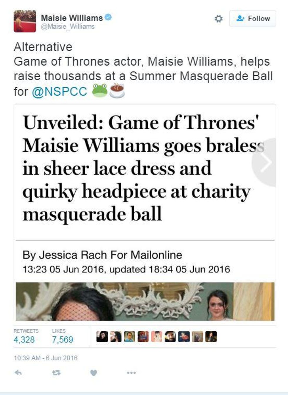288x395 pixels.
Task: Follow Maisie Williams
Action: click(253, 18)
